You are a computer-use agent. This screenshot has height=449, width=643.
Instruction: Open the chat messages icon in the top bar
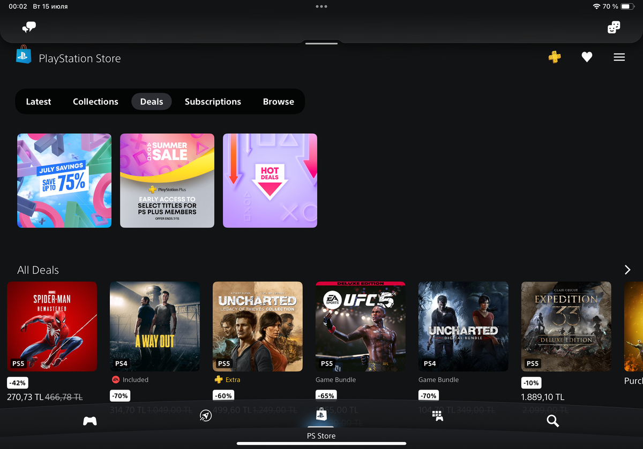pyautogui.click(x=29, y=27)
